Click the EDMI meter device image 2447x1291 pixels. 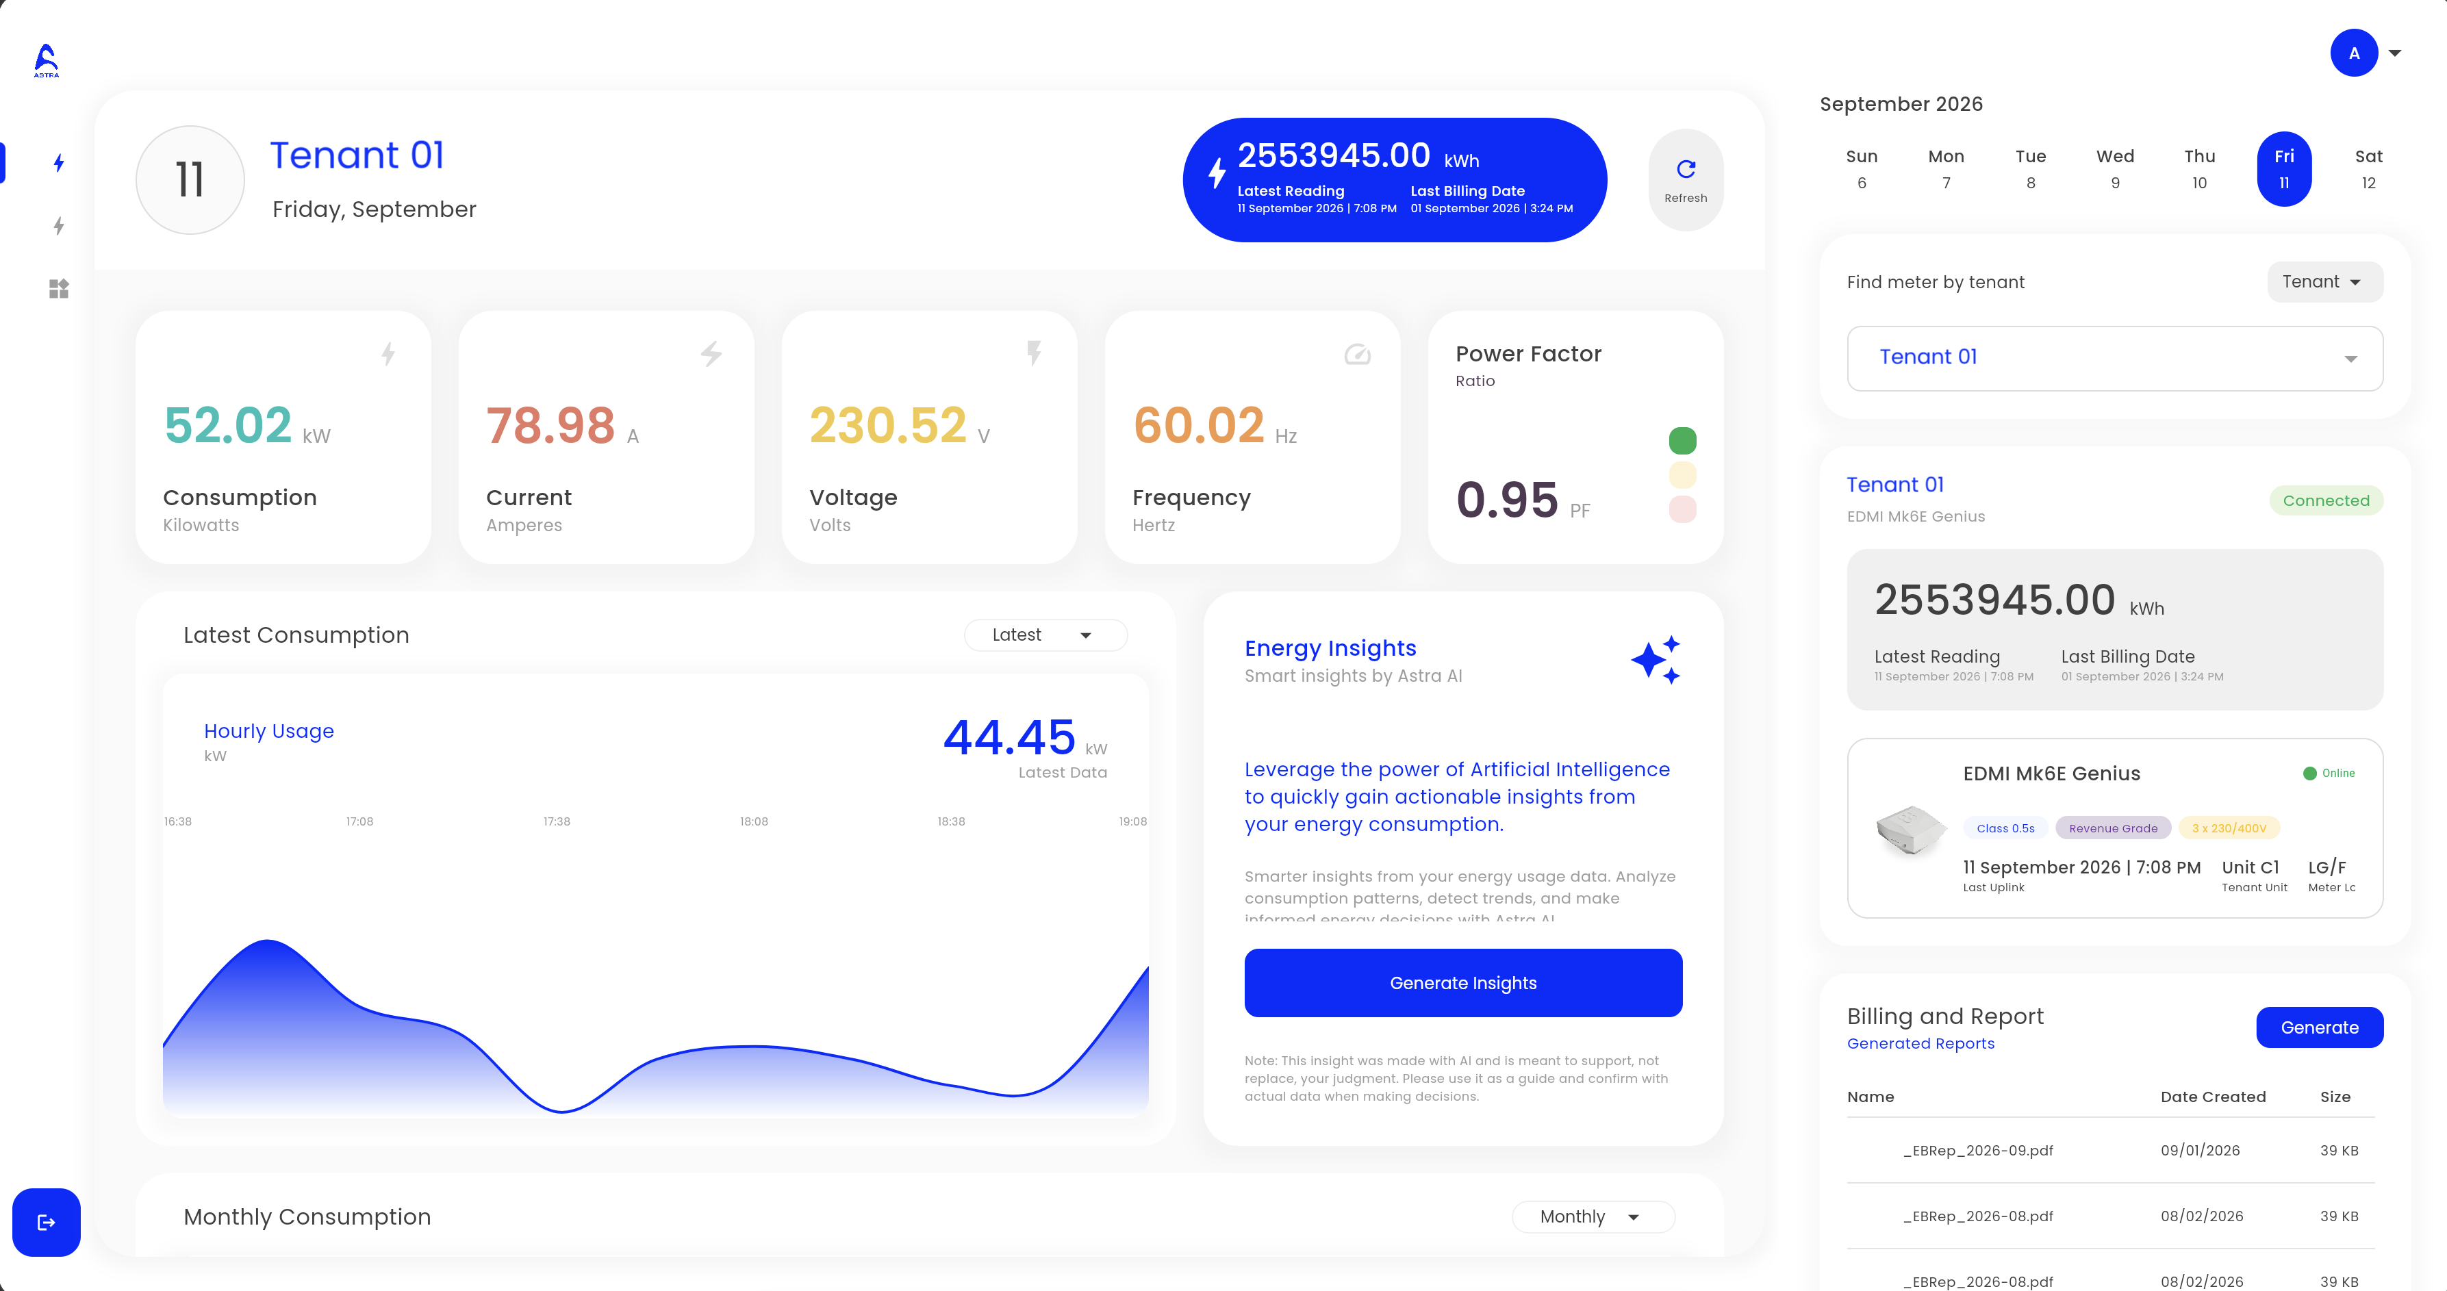pyautogui.click(x=1910, y=830)
